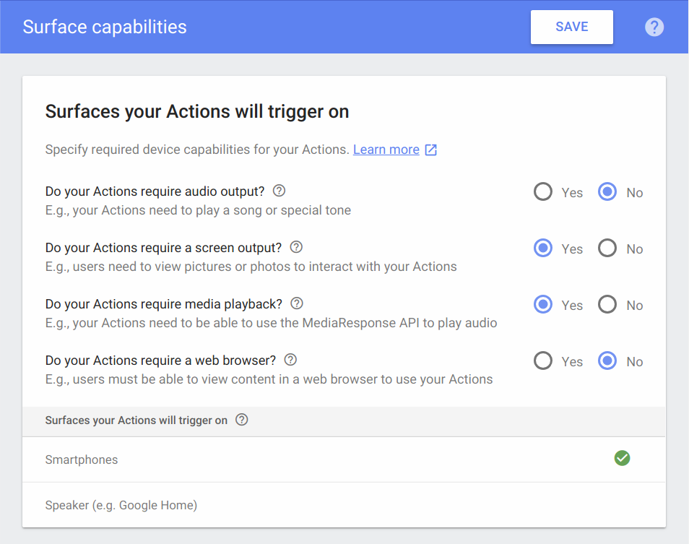Click the SAVE button
Viewport: 689px width, 544px height.
pyautogui.click(x=571, y=27)
